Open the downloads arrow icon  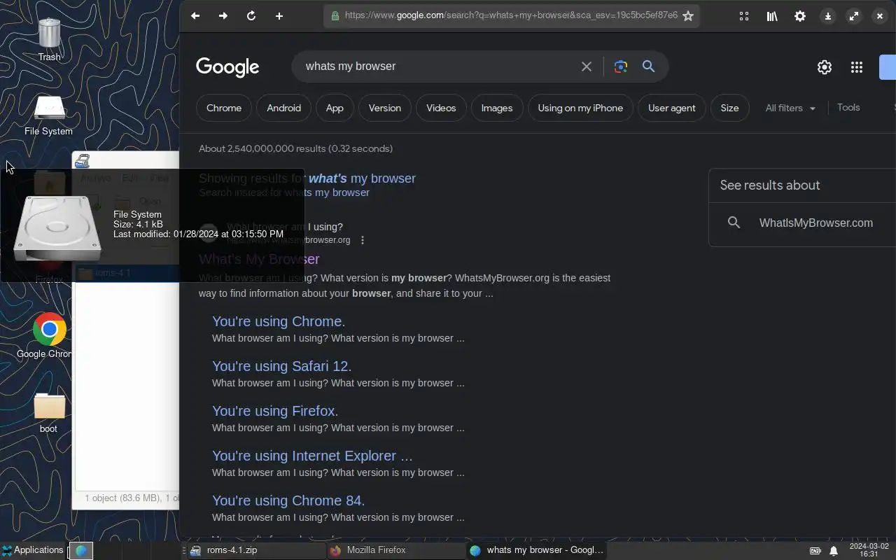[828, 16]
